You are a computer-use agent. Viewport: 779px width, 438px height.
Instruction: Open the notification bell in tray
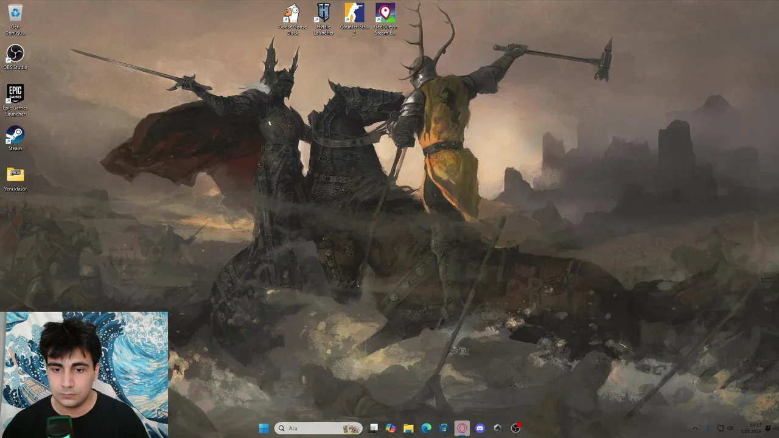tap(768, 428)
